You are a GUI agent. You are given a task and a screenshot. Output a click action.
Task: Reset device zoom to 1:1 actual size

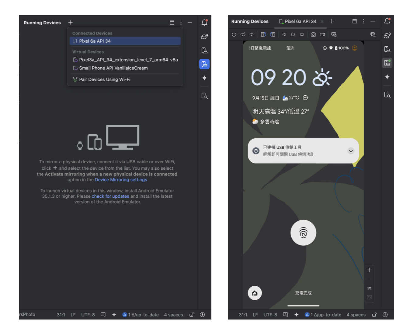[369, 288]
